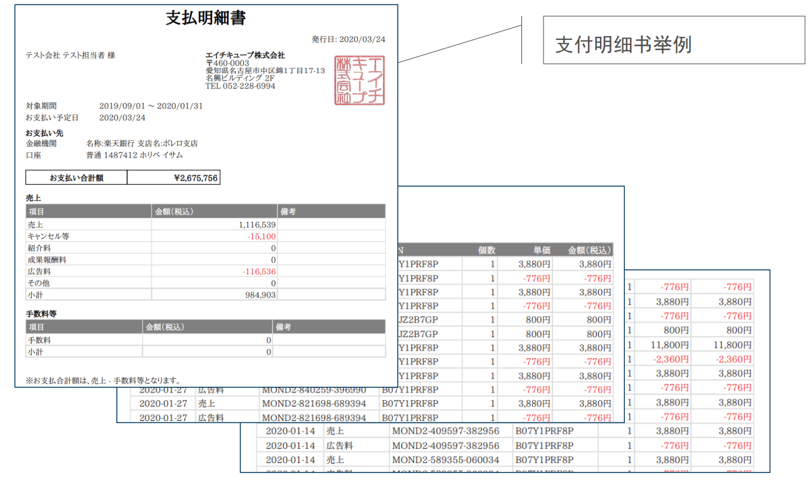This screenshot has height=482, width=809.
Task: Click the その他 row label
Action: coord(38,283)
